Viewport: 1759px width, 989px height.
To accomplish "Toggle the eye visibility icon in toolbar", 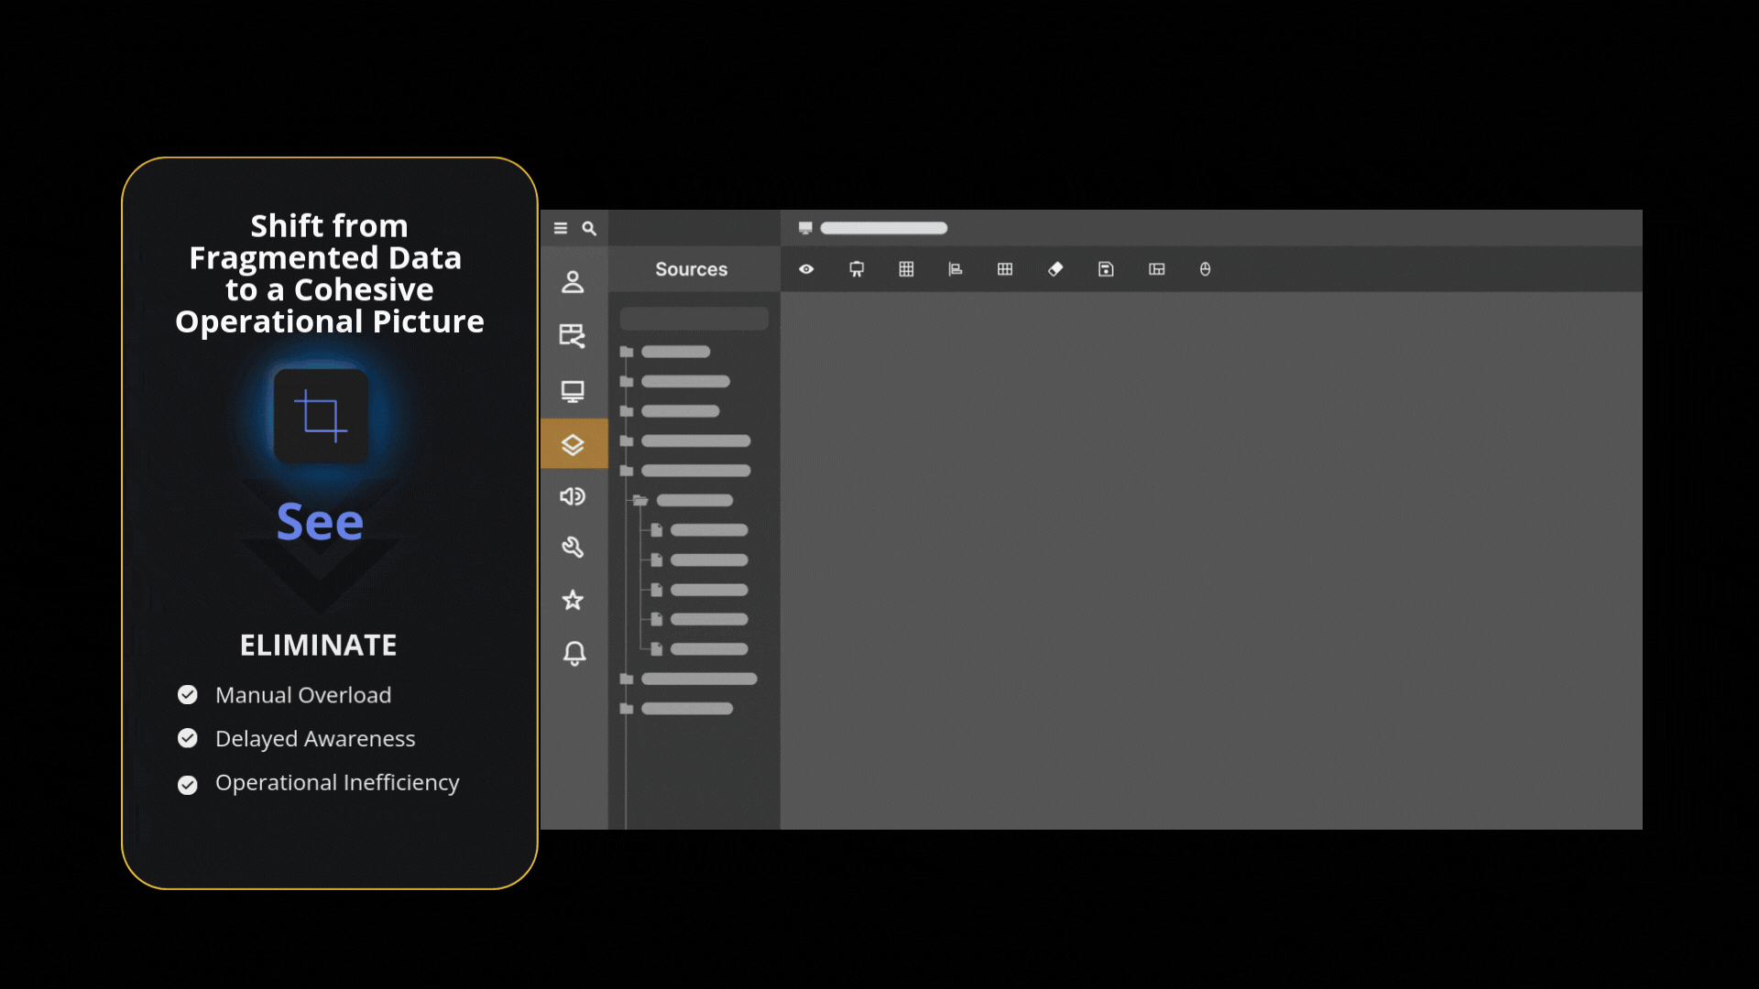I will coord(806,269).
